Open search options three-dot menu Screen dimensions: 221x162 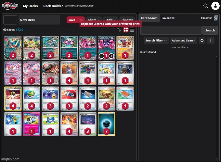pos(211,40)
